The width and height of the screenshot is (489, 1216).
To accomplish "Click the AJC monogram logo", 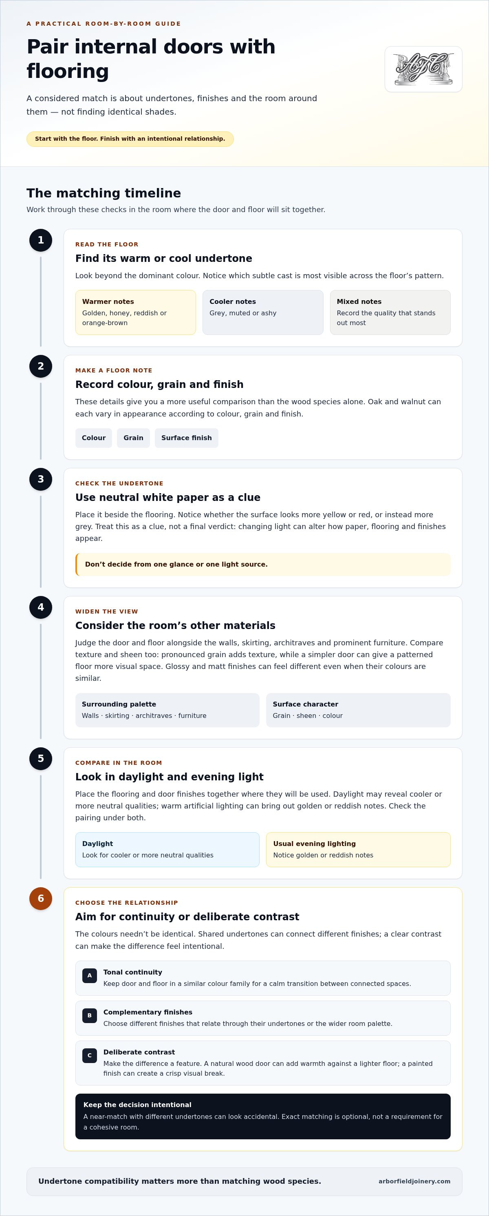I will 423,69.
